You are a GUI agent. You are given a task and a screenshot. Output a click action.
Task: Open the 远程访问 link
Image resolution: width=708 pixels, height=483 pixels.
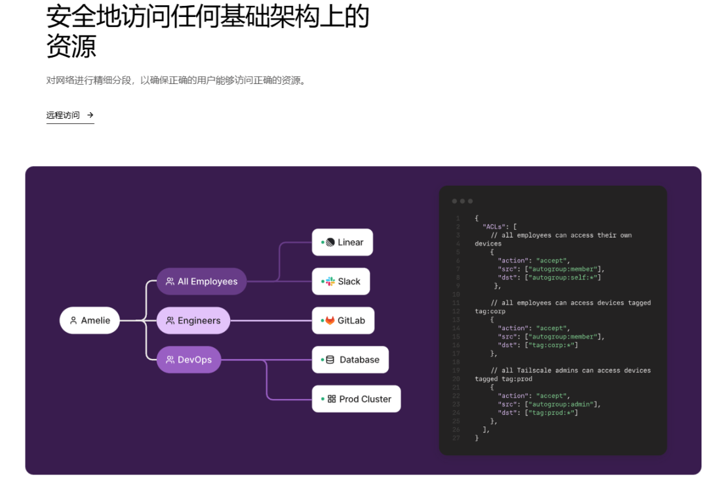tap(64, 115)
